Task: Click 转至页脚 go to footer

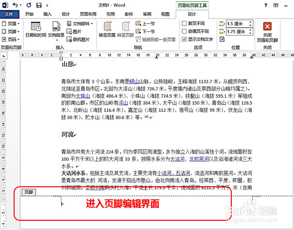Action: (125, 30)
